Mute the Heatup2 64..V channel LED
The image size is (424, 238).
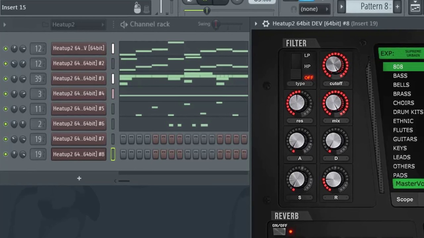5,49
